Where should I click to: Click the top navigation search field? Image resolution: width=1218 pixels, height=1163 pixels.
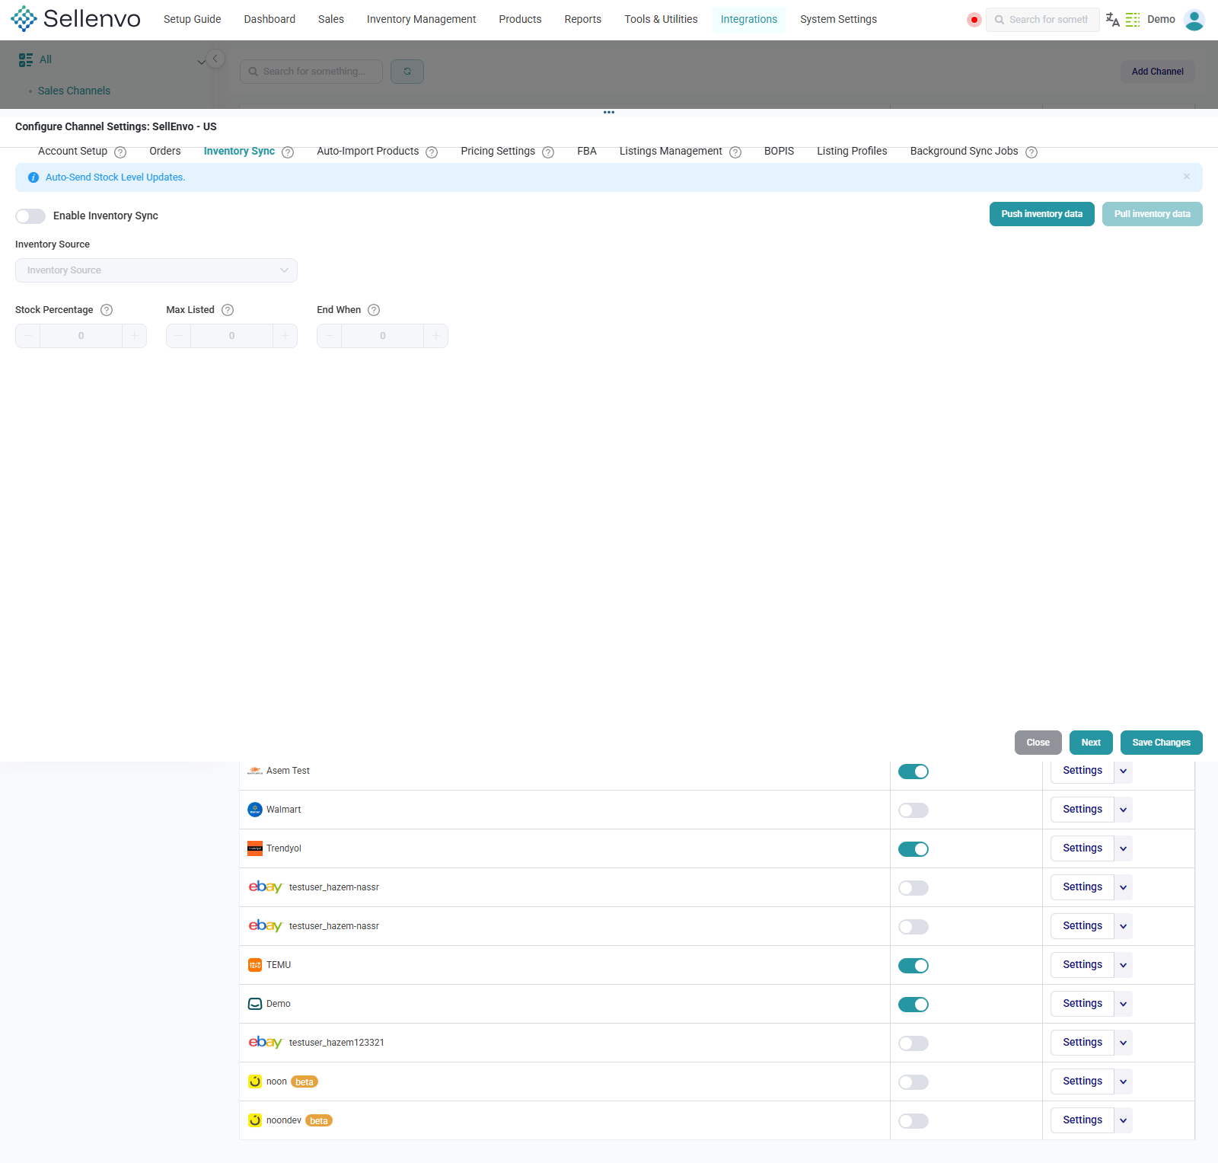1042,20
